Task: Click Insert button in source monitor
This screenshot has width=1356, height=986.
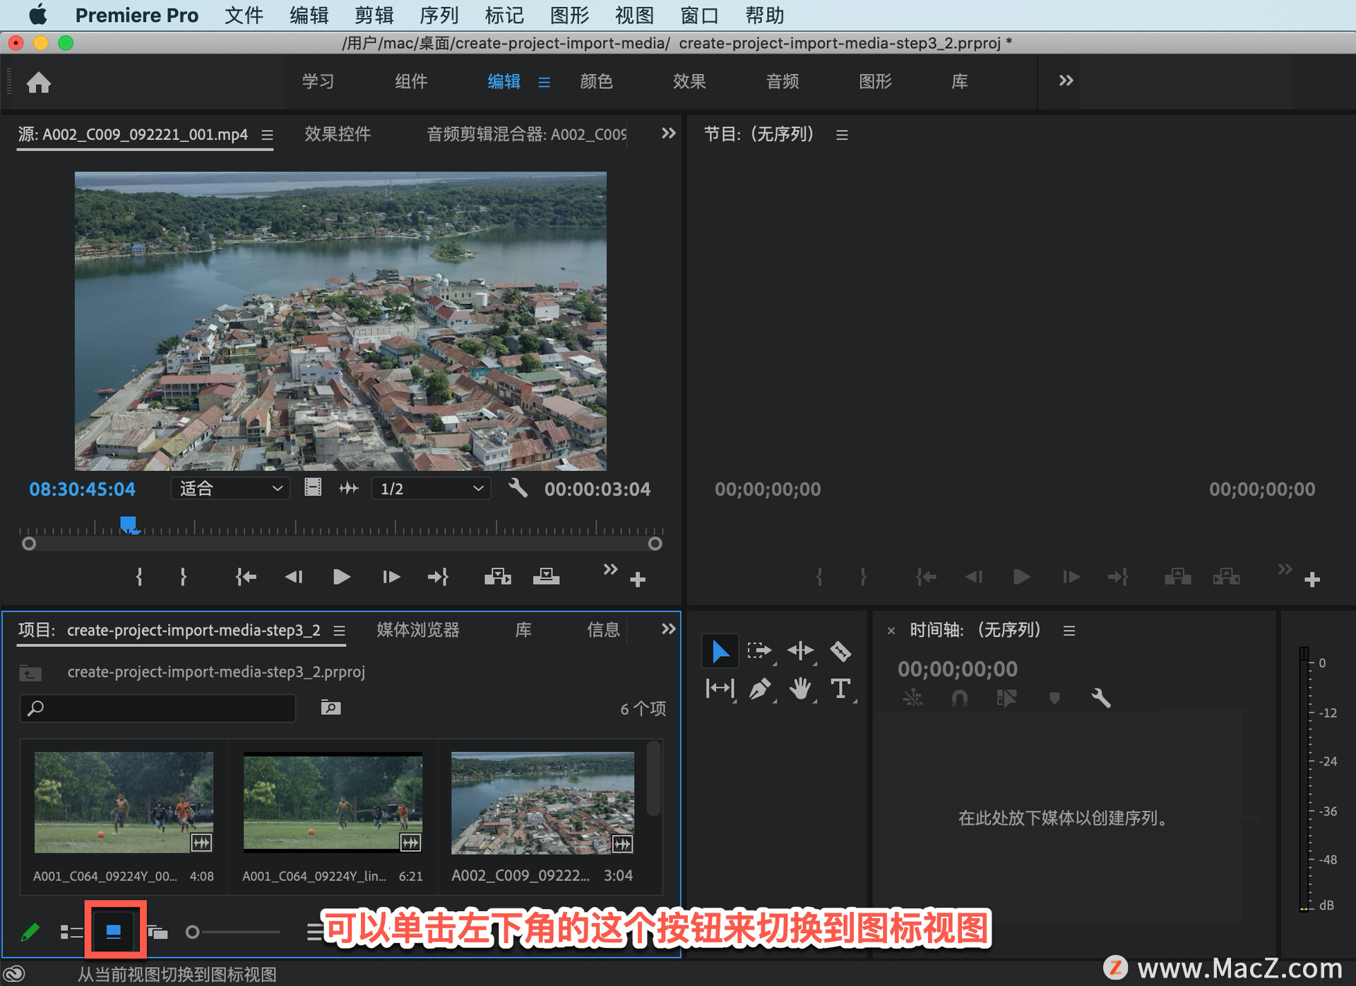Action: click(x=498, y=577)
